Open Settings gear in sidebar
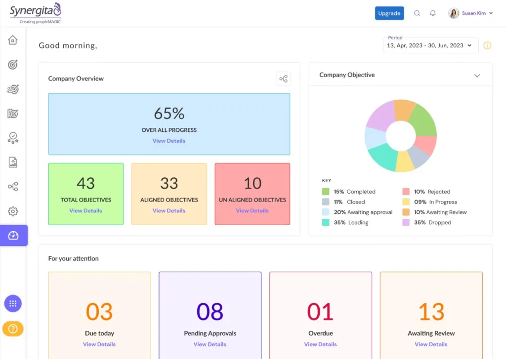The image size is (506, 359). pyautogui.click(x=13, y=210)
